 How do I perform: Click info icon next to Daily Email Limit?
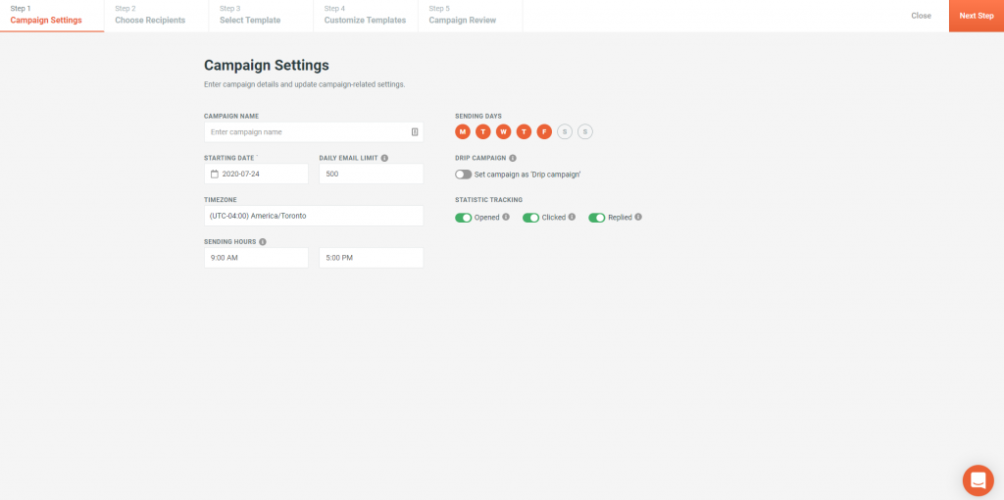[384, 158]
